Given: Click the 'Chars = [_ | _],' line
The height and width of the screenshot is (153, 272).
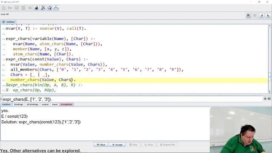Looking at the screenshot, I should [30, 75].
